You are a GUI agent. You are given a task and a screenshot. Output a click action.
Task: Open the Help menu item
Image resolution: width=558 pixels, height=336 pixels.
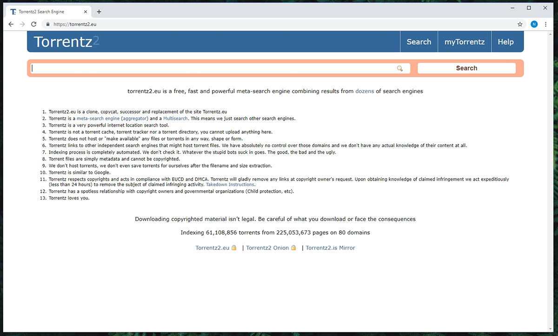coord(505,42)
